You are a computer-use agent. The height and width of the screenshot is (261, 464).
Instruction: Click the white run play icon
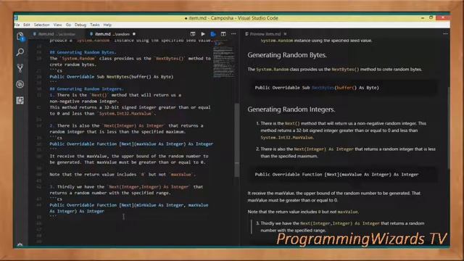203,34
